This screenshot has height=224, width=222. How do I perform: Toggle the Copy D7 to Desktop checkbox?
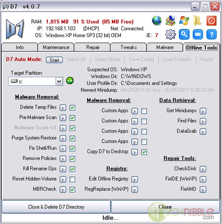coord(144,152)
